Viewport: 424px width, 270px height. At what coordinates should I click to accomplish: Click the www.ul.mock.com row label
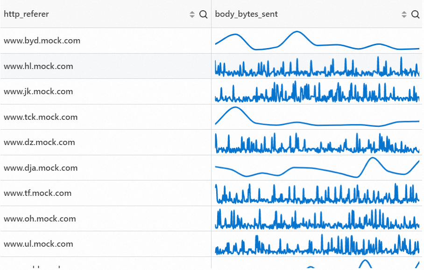(38, 244)
